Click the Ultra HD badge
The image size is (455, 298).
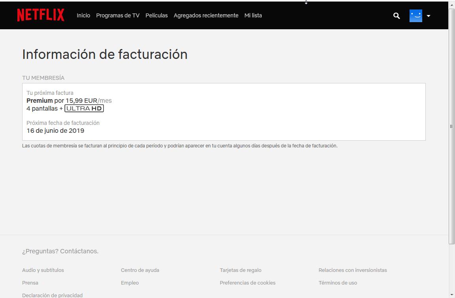(x=84, y=109)
